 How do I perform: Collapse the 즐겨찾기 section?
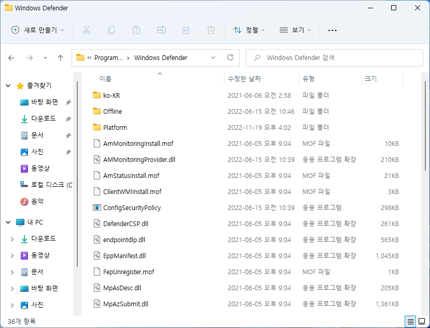8,86
